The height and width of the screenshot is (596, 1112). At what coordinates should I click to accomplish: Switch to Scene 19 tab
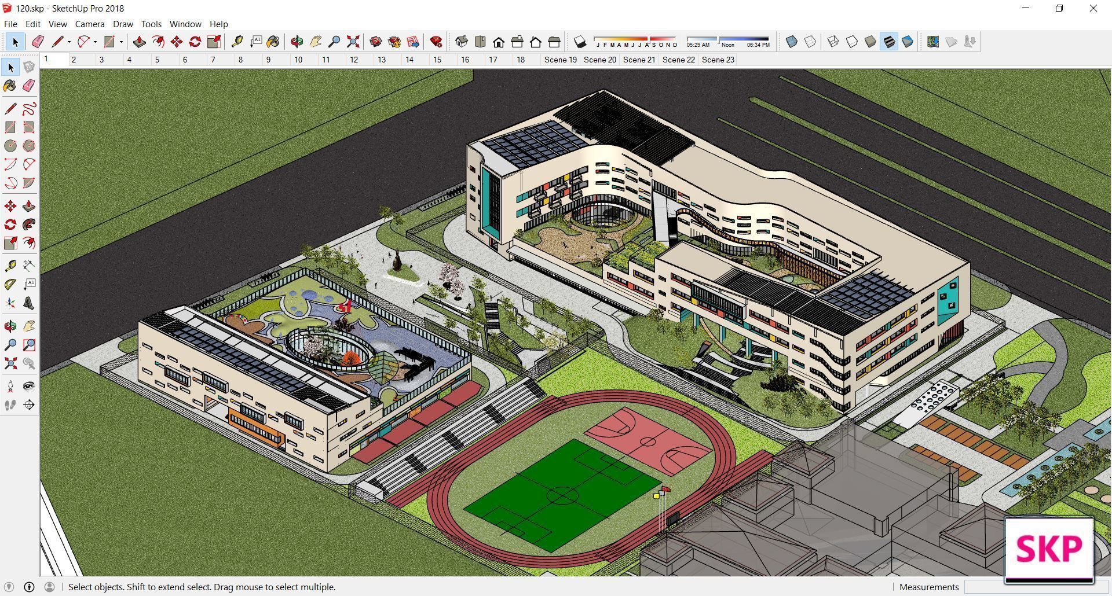pyautogui.click(x=561, y=60)
